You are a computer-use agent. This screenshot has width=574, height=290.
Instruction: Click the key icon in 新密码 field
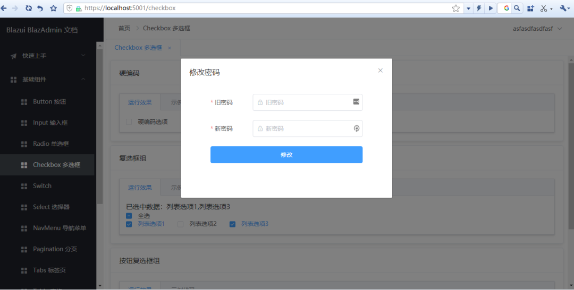point(357,128)
